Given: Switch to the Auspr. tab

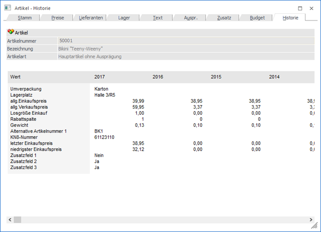Looking at the screenshot, I should tap(191, 17).
